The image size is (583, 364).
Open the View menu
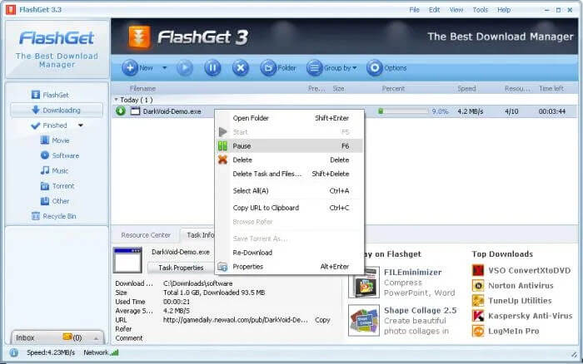(x=456, y=10)
